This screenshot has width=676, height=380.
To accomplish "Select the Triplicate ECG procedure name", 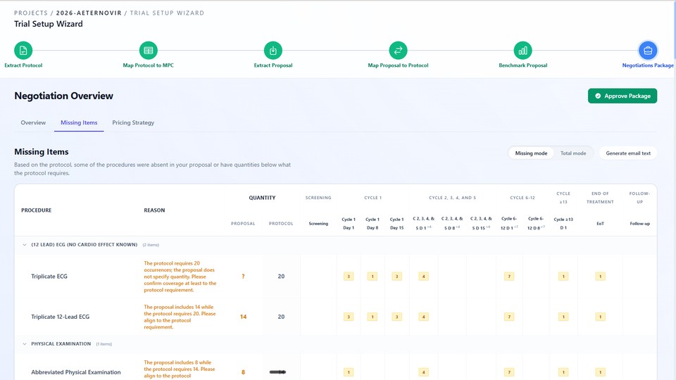I will (49, 276).
